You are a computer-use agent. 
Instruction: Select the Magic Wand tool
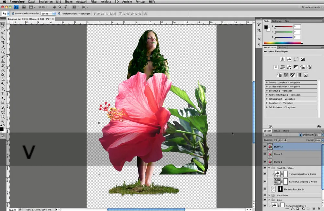pos(3,38)
